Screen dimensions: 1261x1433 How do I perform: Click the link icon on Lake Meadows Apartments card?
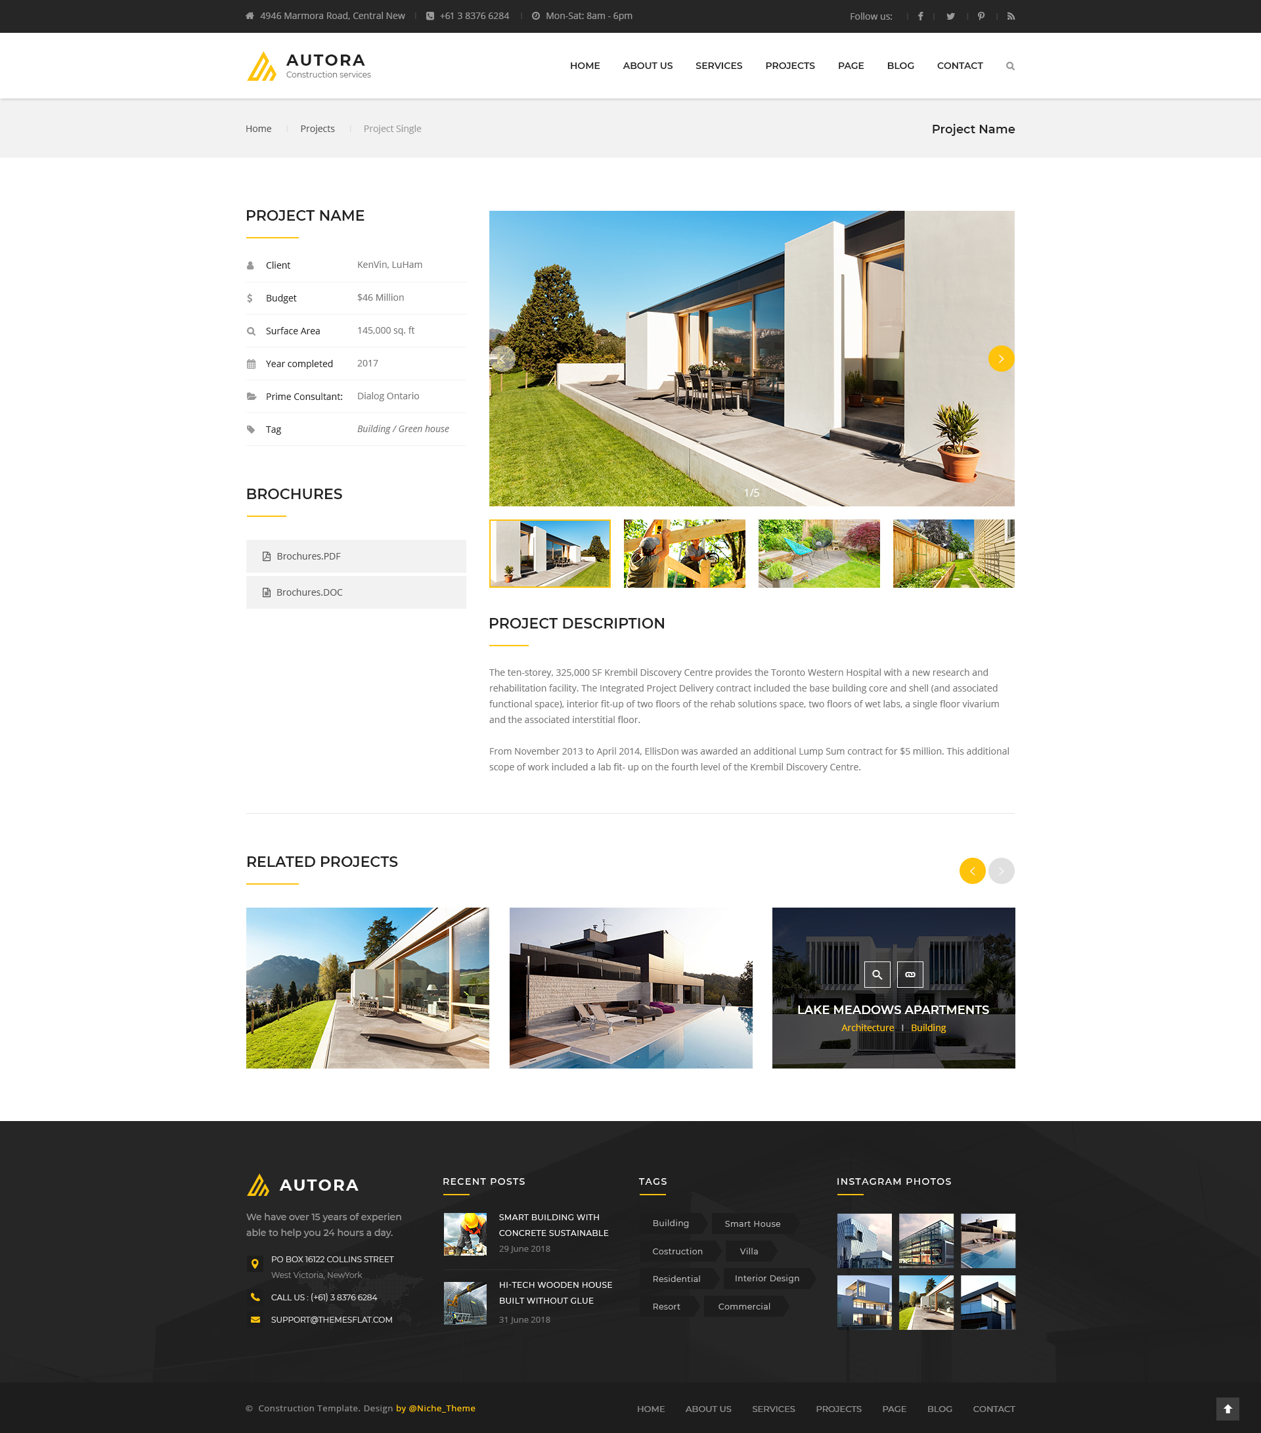(910, 976)
